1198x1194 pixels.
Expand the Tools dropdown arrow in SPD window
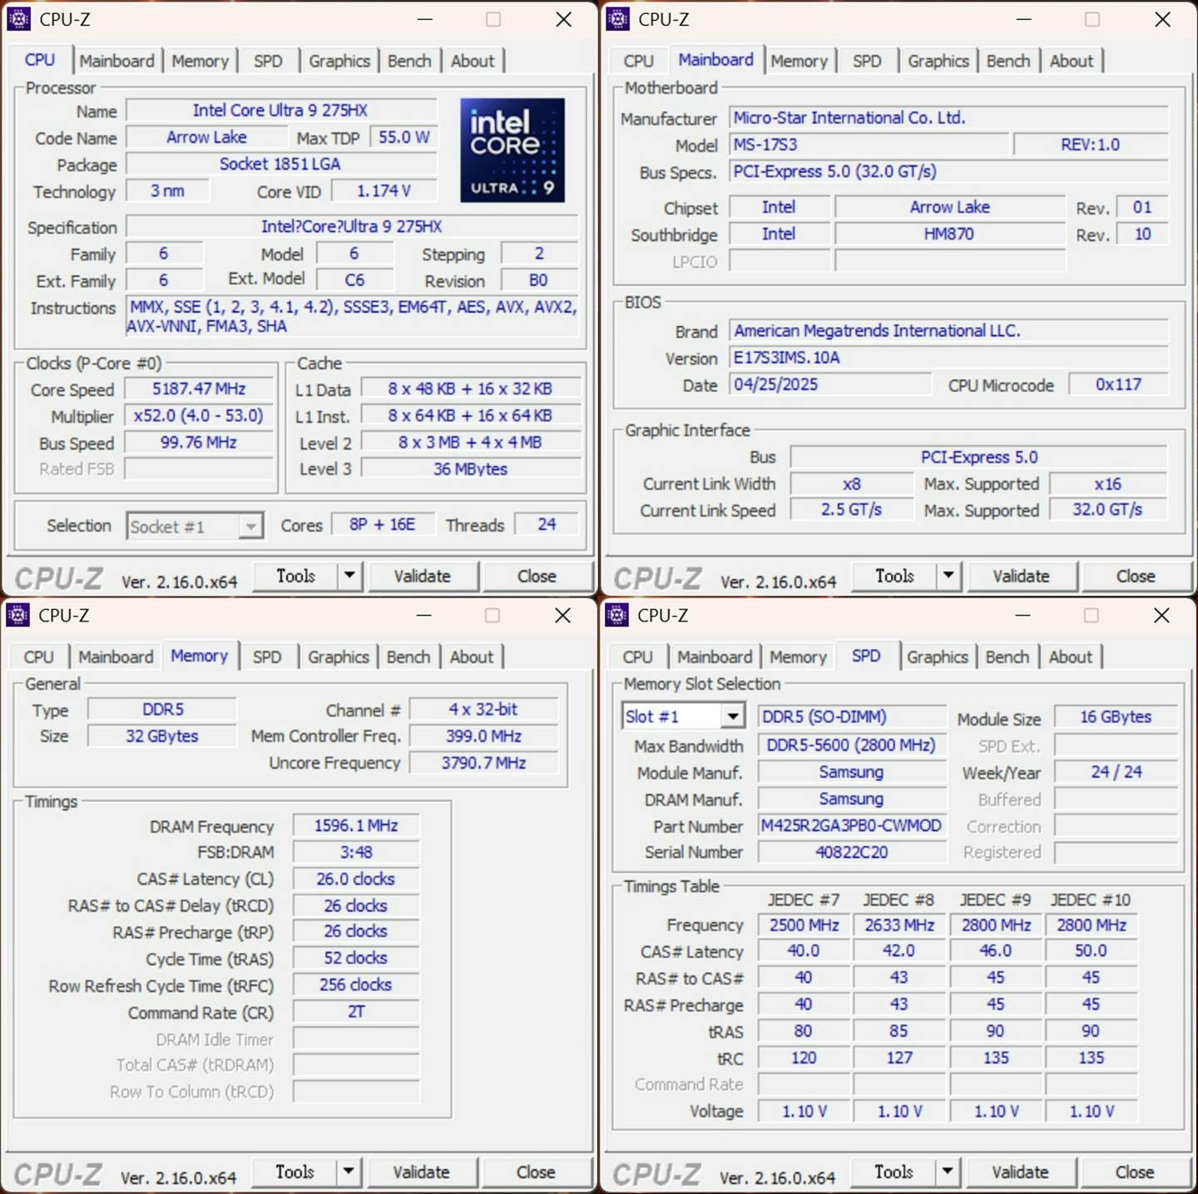click(x=948, y=1172)
